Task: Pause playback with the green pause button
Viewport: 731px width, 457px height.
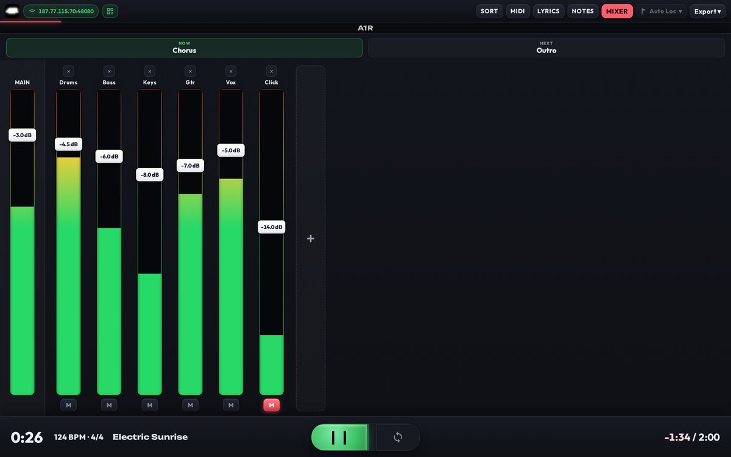Action: [339, 437]
